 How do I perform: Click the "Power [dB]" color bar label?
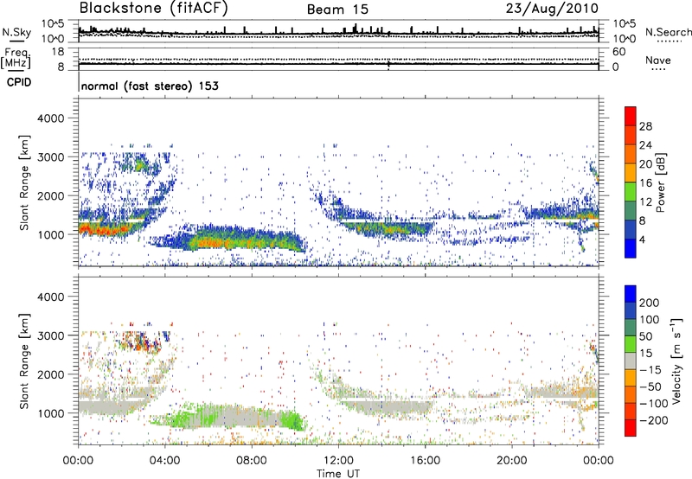pyautogui.click(x=660, y=183)
